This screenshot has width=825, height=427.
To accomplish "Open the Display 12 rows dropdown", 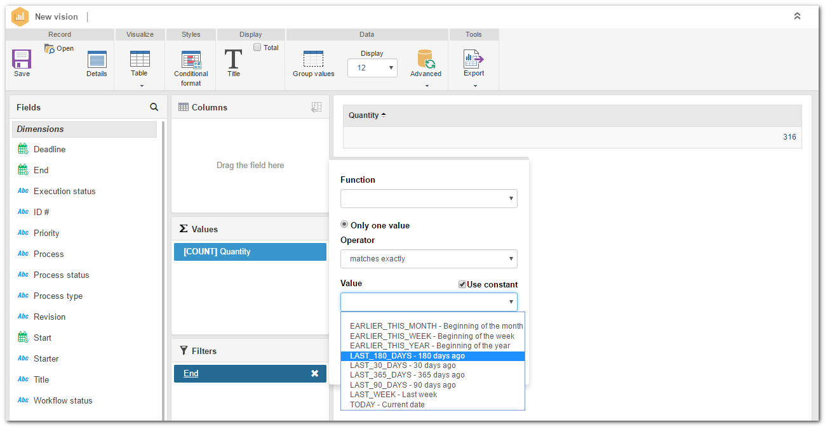I will [372, 67].
